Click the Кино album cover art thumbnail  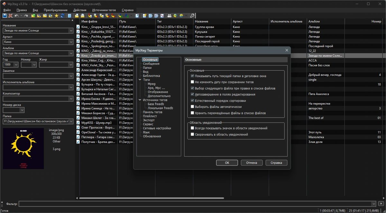click(23, 148)
